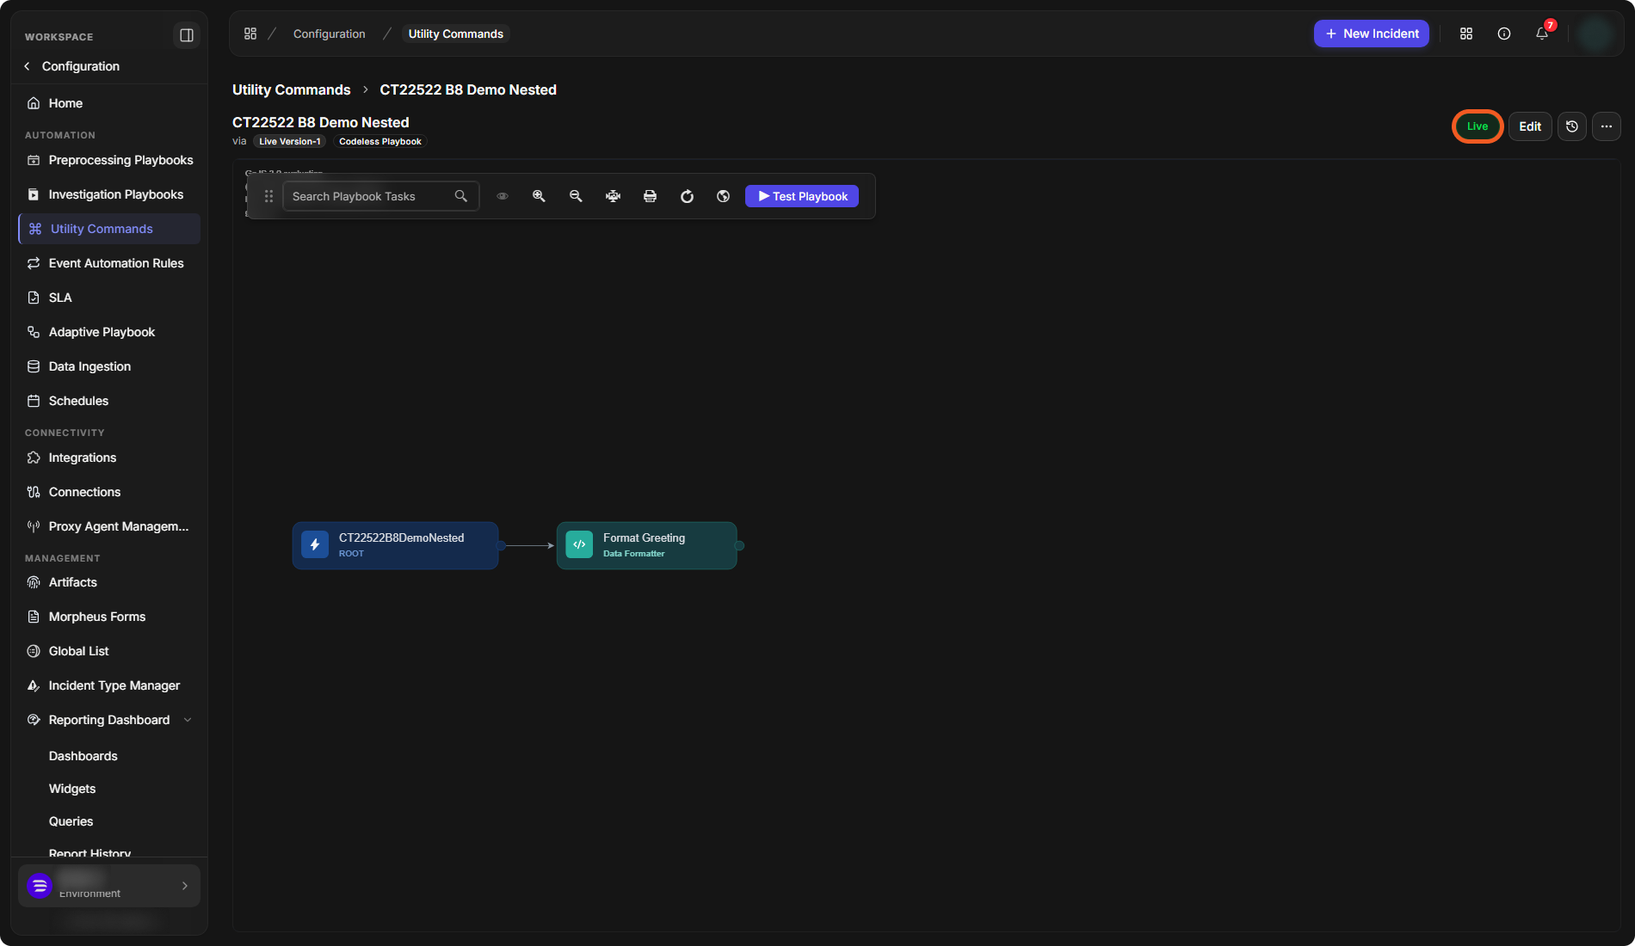Image resolution: width=1635 pixels, height=946 pixels.
Task: Focus the Search Playbook Tasks field
Action: pos(380,196)
